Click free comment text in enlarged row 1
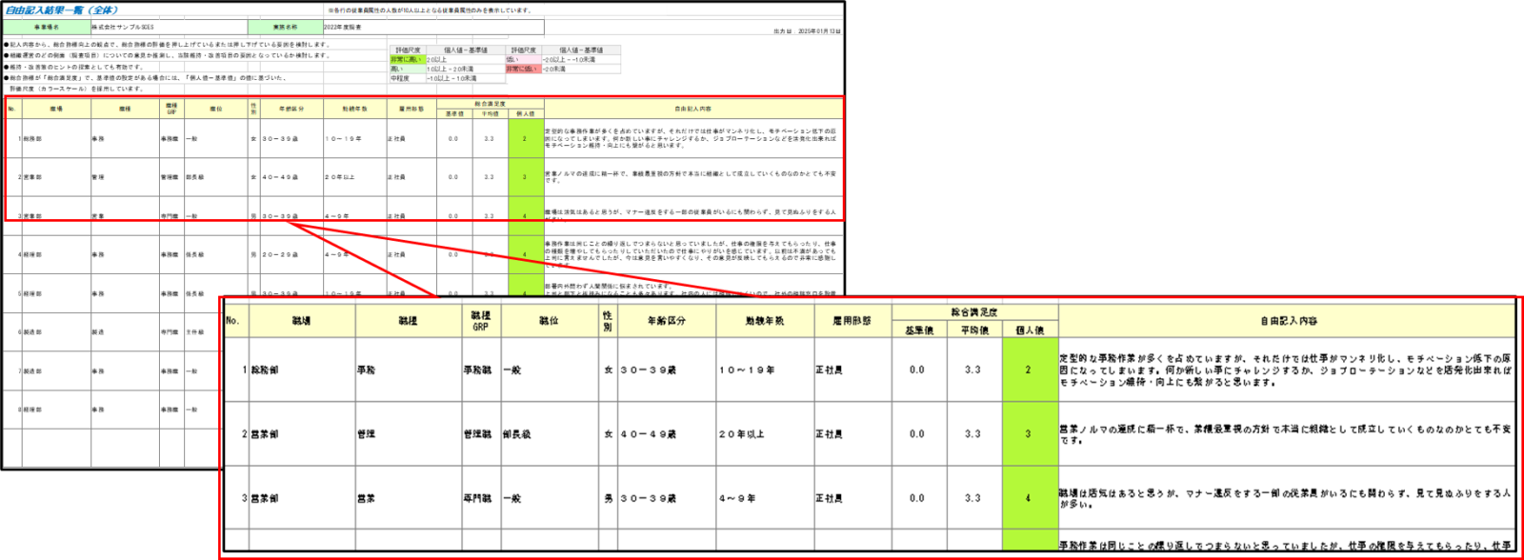Viewport: 1524px width, 560px height. click(1286, 370)
